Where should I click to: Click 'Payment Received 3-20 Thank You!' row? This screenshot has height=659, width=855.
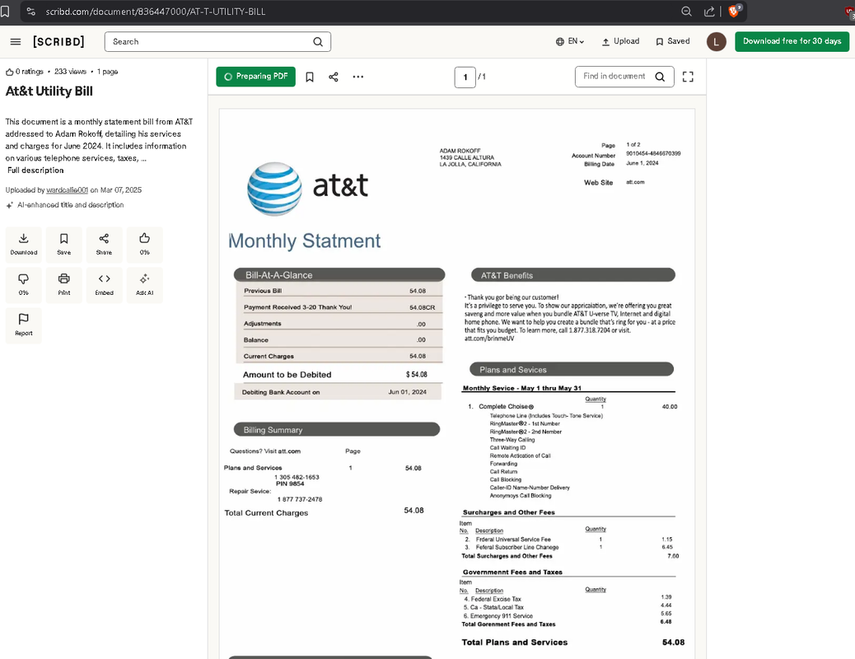(x=338, y=307)
